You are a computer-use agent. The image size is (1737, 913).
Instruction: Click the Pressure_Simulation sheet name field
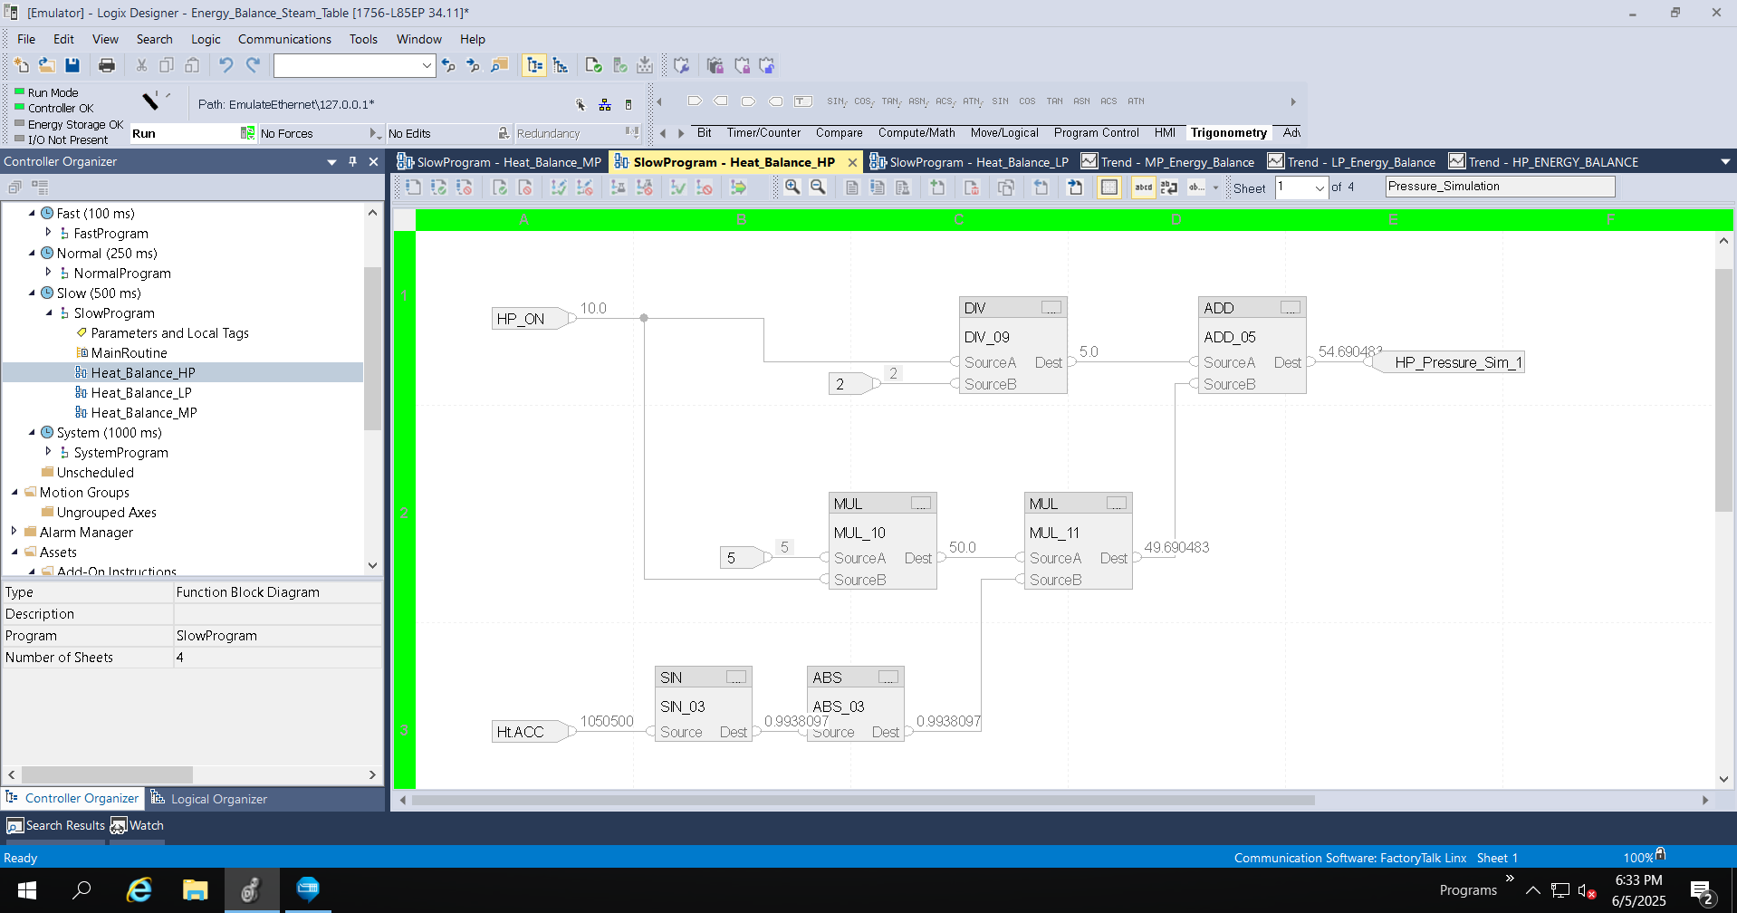[x=1499, y=186]
